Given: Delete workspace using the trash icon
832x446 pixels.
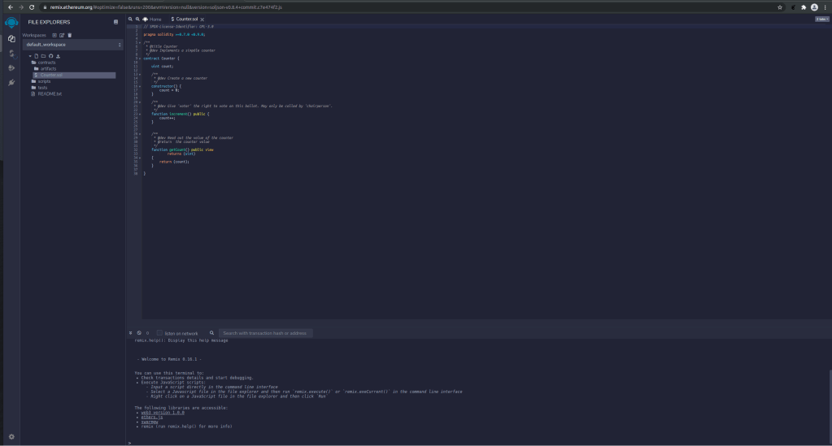Looking at the screenshot, I should click(x=70, y=35).
